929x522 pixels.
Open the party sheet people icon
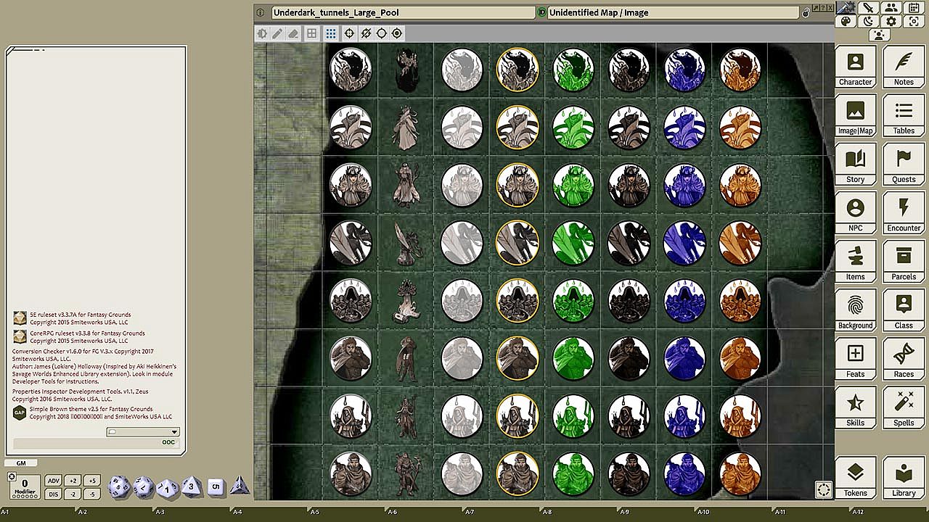[891, 8]
